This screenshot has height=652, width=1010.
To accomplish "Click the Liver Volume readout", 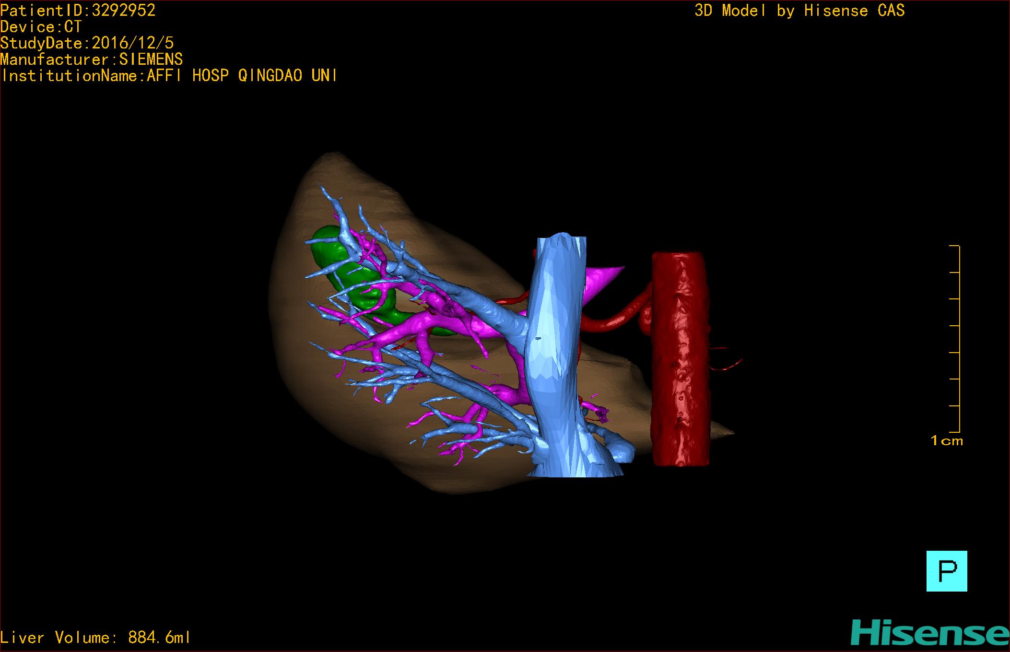I will pos(95,638).
